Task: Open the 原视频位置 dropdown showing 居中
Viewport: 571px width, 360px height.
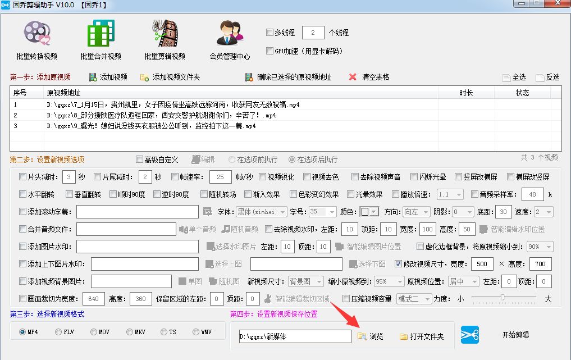Action: tap(464, 282)
